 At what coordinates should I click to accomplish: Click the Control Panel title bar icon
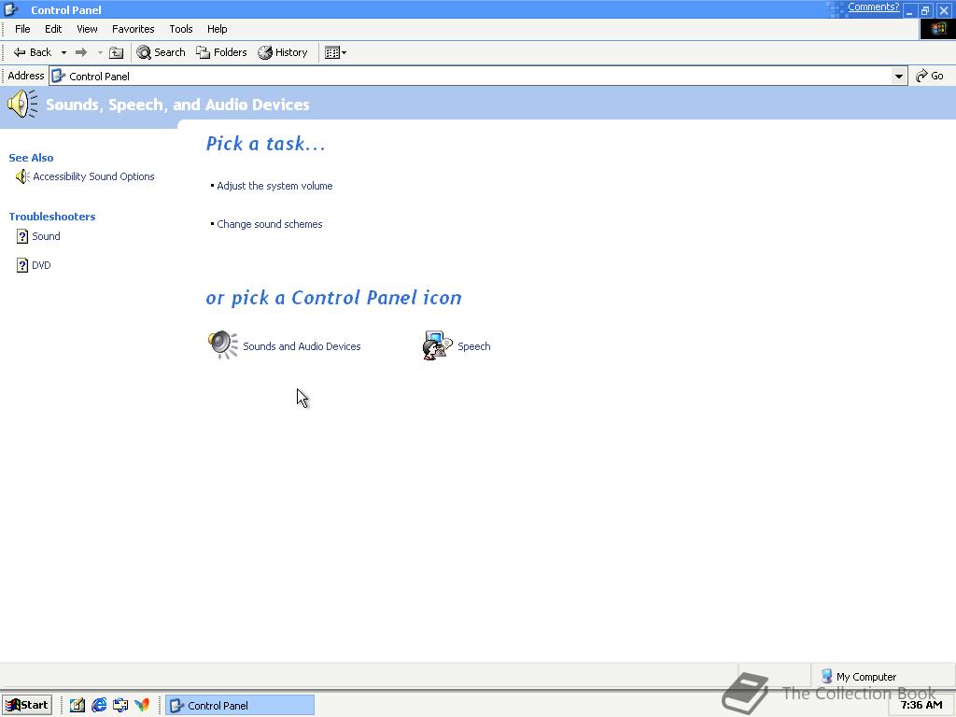[x=11, y=9]
